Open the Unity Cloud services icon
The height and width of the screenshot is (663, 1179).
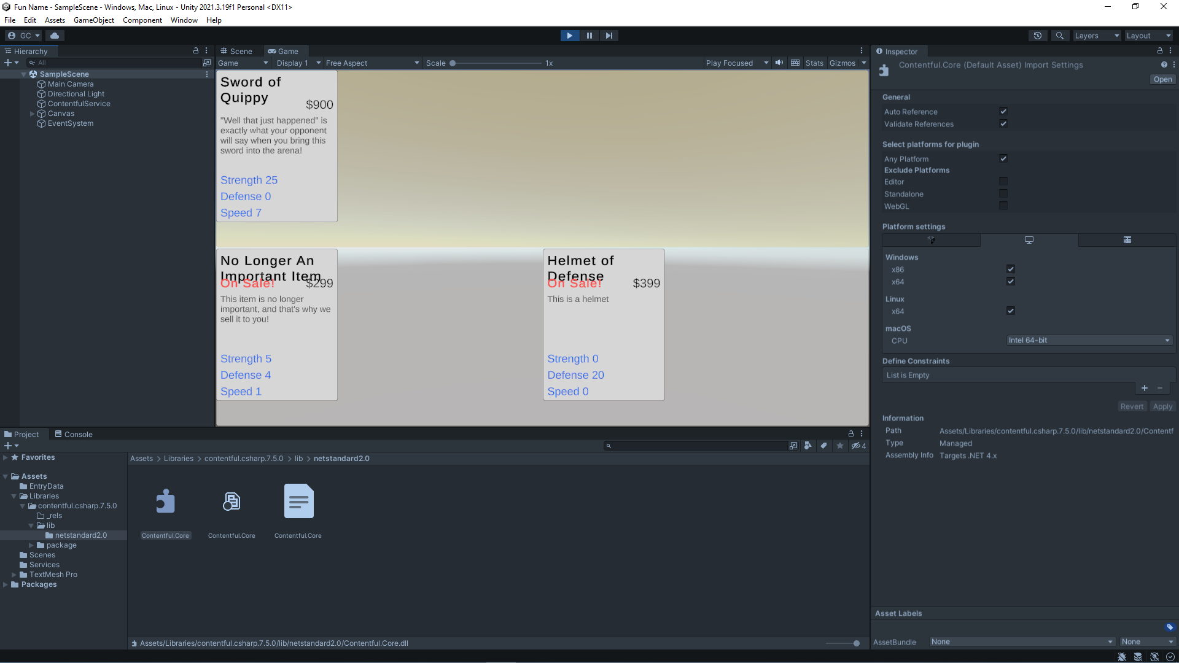(x=55, y=35)
